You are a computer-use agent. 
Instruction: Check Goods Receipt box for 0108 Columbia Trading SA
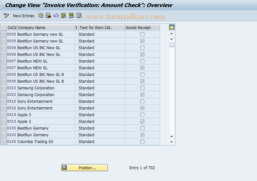click(142, 142)
